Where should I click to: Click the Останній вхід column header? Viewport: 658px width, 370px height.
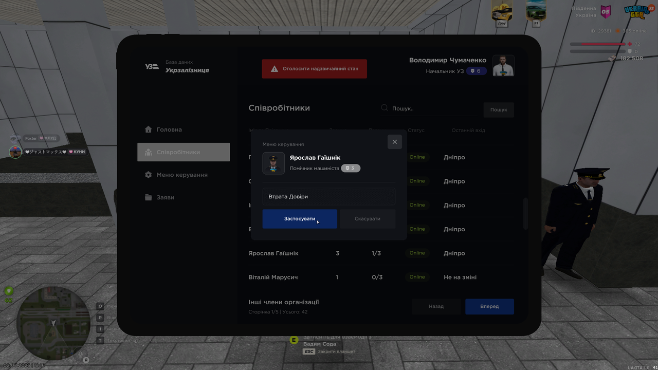click(468, 131)
